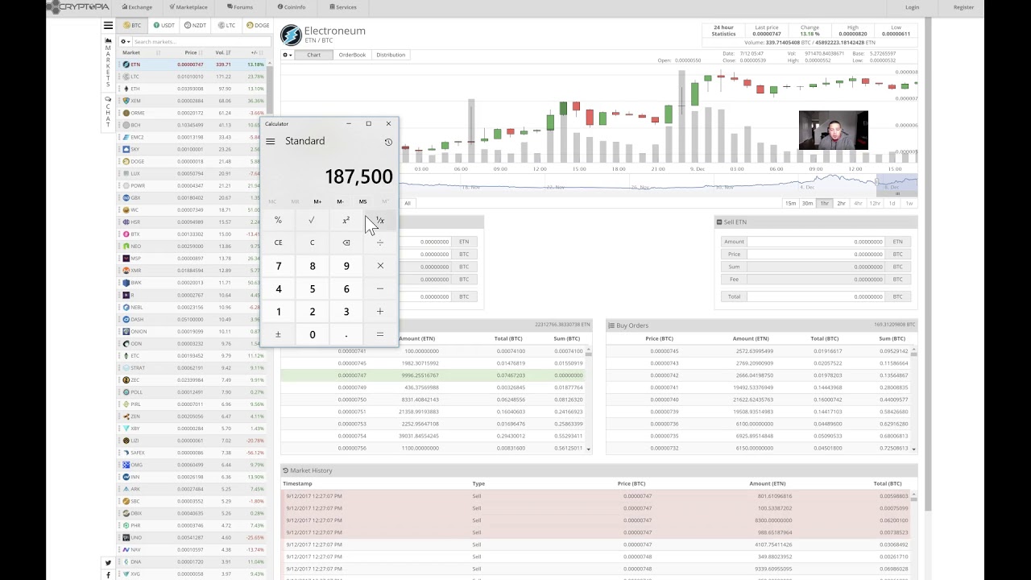Screen dimensions: 1031x580
Task: Select the NZDT base market tab
Action: [x=196, y=25]
